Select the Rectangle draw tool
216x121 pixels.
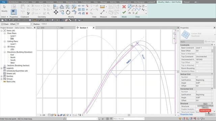(x=133, y=6)
